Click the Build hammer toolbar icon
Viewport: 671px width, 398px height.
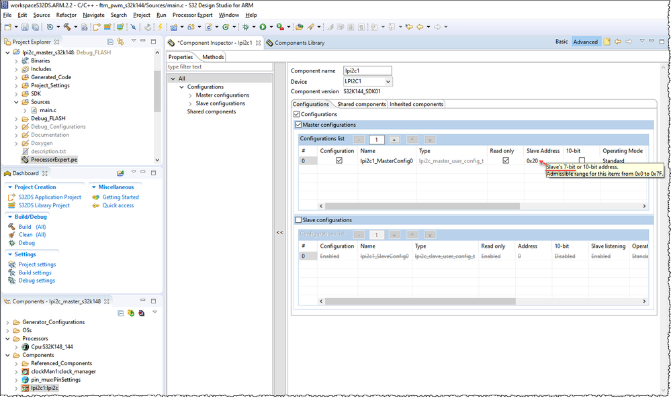tap(67, 27)
